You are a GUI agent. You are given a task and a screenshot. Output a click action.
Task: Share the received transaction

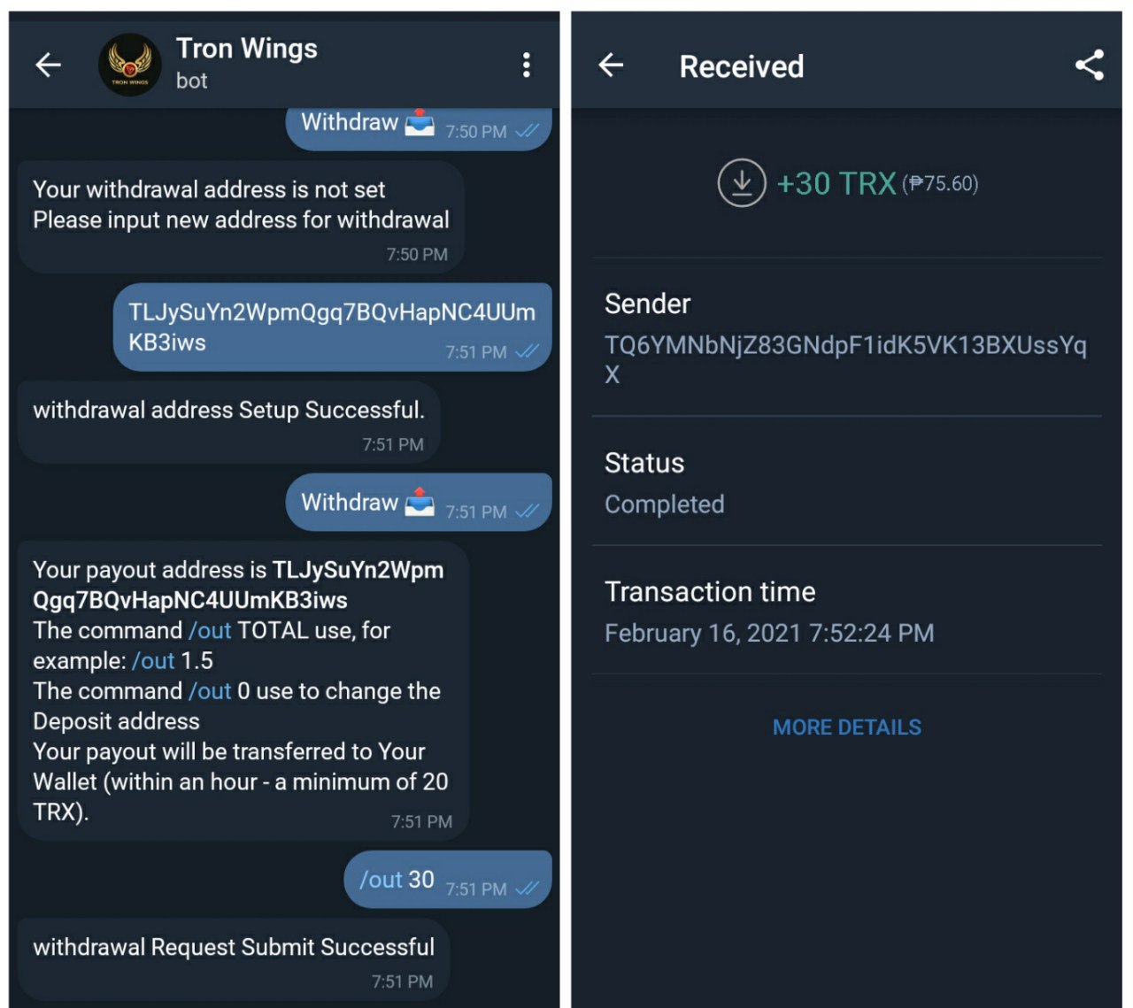(1090, 65)
